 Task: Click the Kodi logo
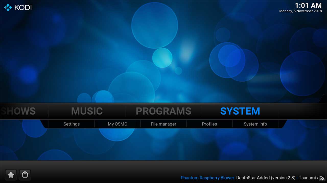pos(8,7)
